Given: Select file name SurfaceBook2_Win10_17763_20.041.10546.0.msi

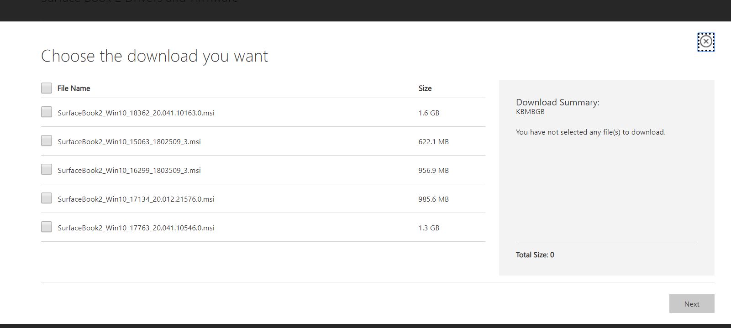Looking at the screenshot, I should click(136, 228).
